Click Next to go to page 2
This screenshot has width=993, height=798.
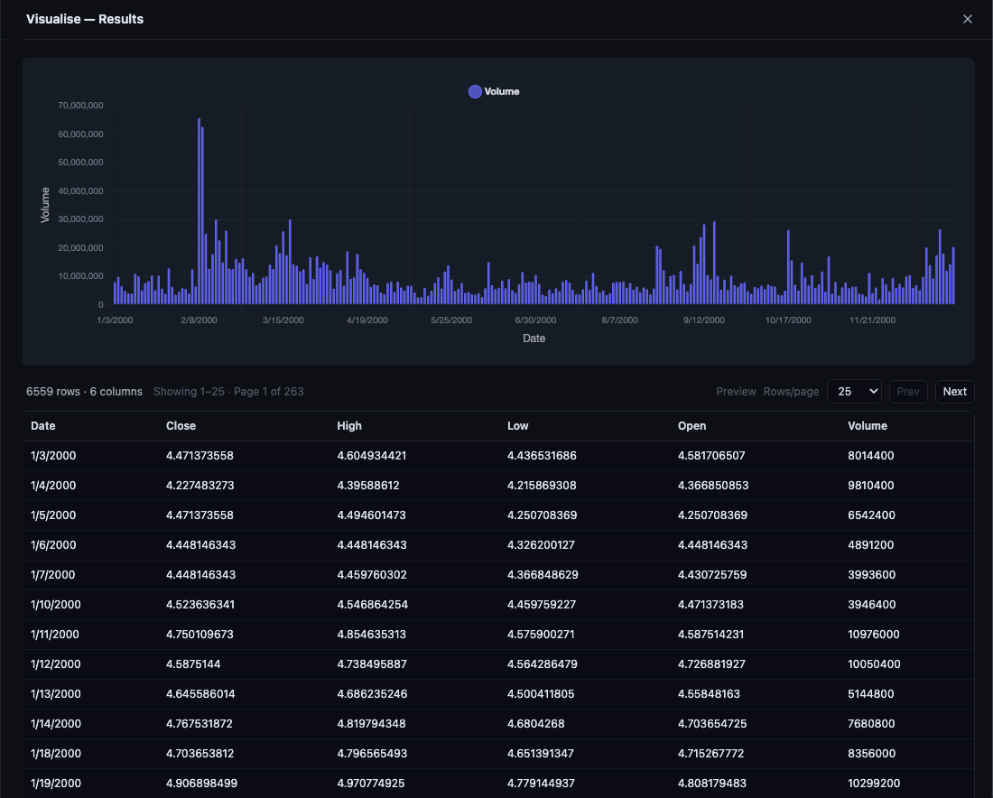point(954,391)
